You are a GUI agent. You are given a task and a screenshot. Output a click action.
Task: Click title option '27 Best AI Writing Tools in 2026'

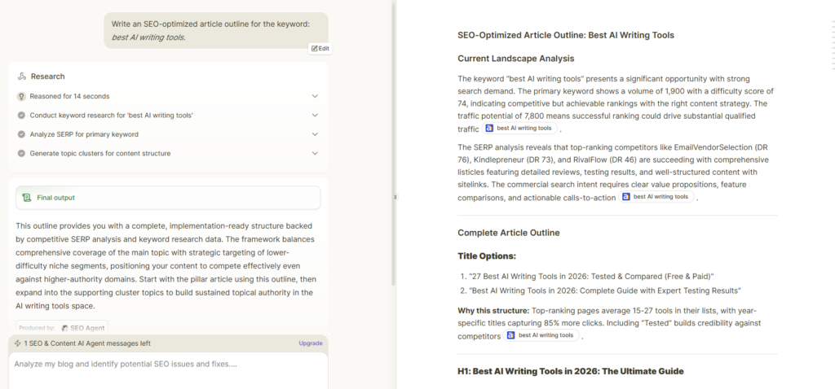point(591,277)
